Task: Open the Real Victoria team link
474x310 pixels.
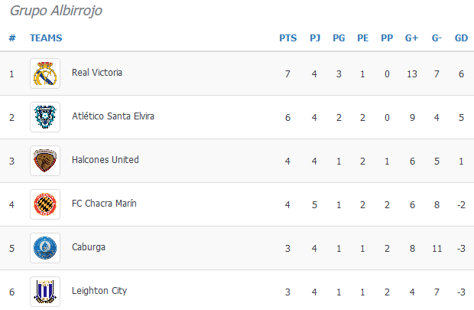Action: pos(96,73)
